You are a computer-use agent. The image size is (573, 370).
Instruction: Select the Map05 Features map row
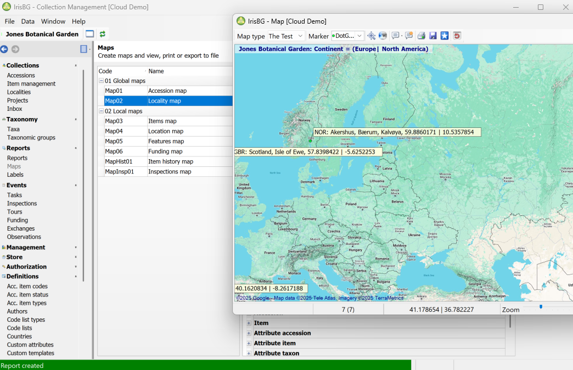click(168, 141)
